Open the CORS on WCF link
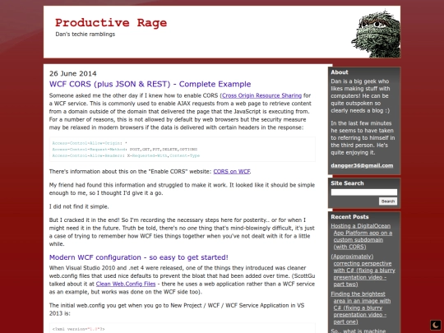The image size is (444, 333). (x=232, y=172)
